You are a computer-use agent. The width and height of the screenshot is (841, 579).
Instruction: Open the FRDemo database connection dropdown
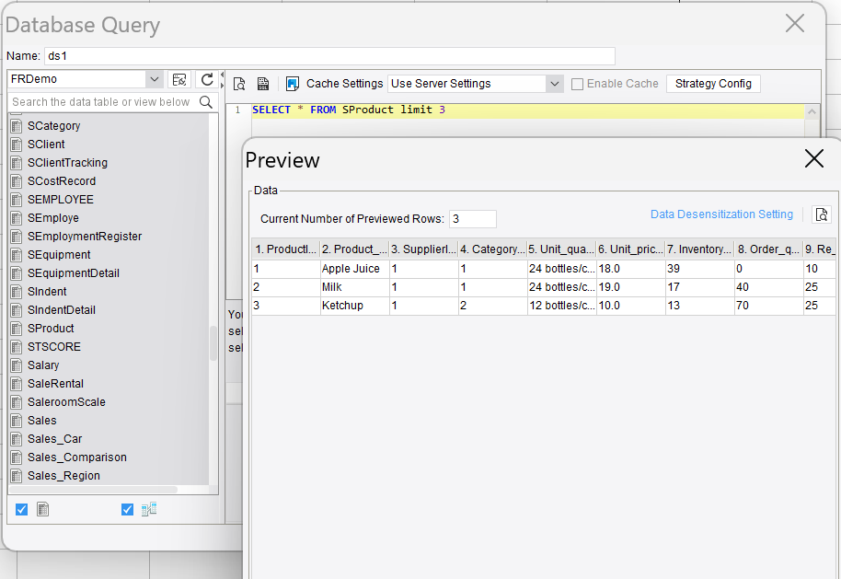click(x=155, y=80)
